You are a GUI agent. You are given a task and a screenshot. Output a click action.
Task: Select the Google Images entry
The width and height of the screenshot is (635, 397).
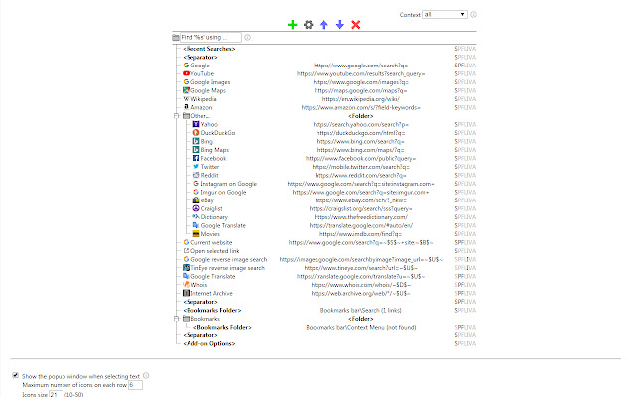(x=210, y=82)
